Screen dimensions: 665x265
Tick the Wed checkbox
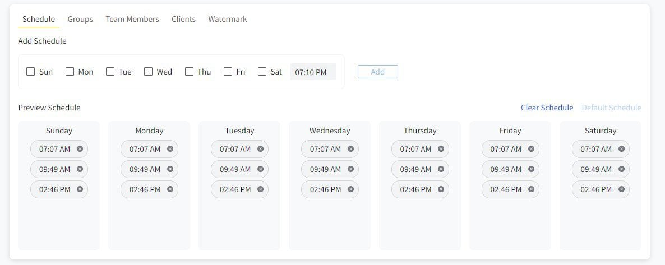(x=148, y=72)
